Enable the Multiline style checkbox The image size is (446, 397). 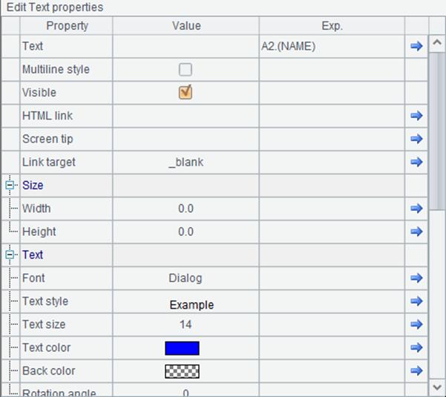tap(186, 70)
